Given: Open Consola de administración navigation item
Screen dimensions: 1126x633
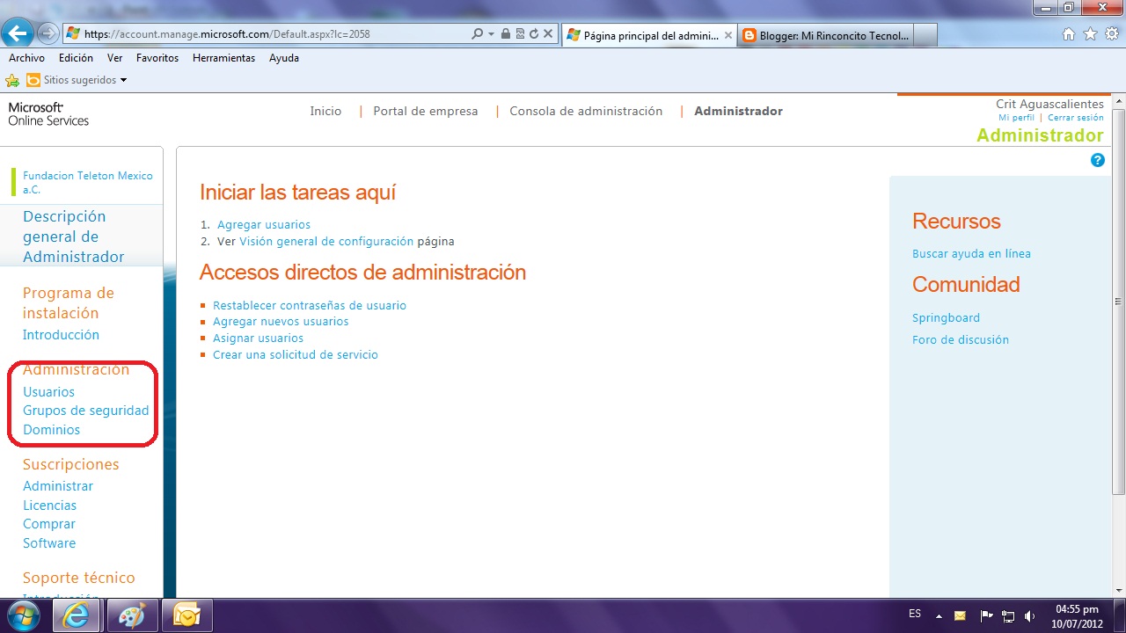Looking at the screenshot, I should click(x=586, y=112).
